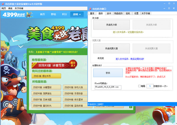Click the main window title bar app icon

click(3, 4)
